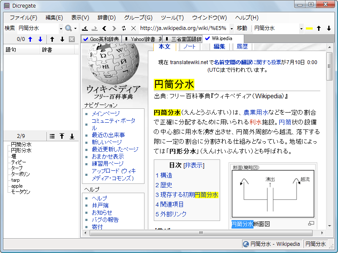Viewport: 338px width, 253px height.
Task: Click black down arrow in results panel
Action: click(x=62, y=39)
